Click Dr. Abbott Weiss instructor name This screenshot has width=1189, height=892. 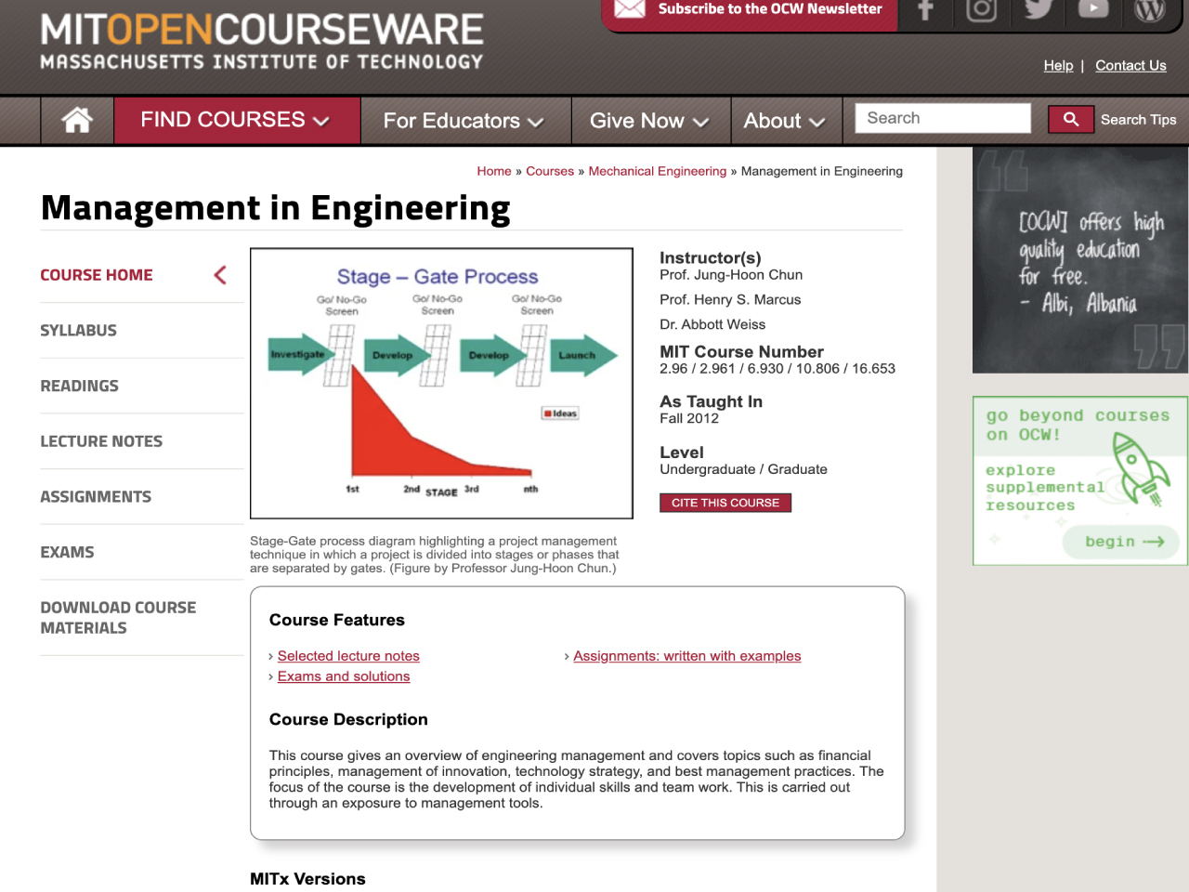click(712, 325)
